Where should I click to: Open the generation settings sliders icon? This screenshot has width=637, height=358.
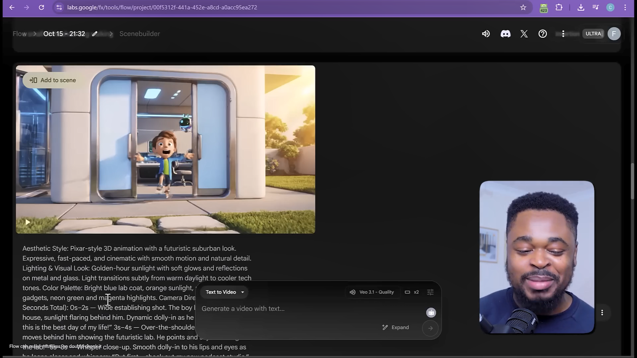pos(430,292)
